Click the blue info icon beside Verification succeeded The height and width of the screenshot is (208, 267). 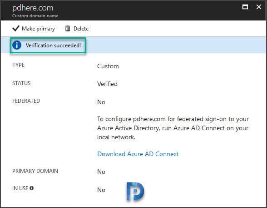[x=17, y=45]
